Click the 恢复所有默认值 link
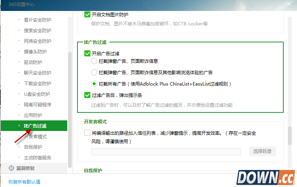Viewport: 297px width, 187px height. (x=25, y=182)
